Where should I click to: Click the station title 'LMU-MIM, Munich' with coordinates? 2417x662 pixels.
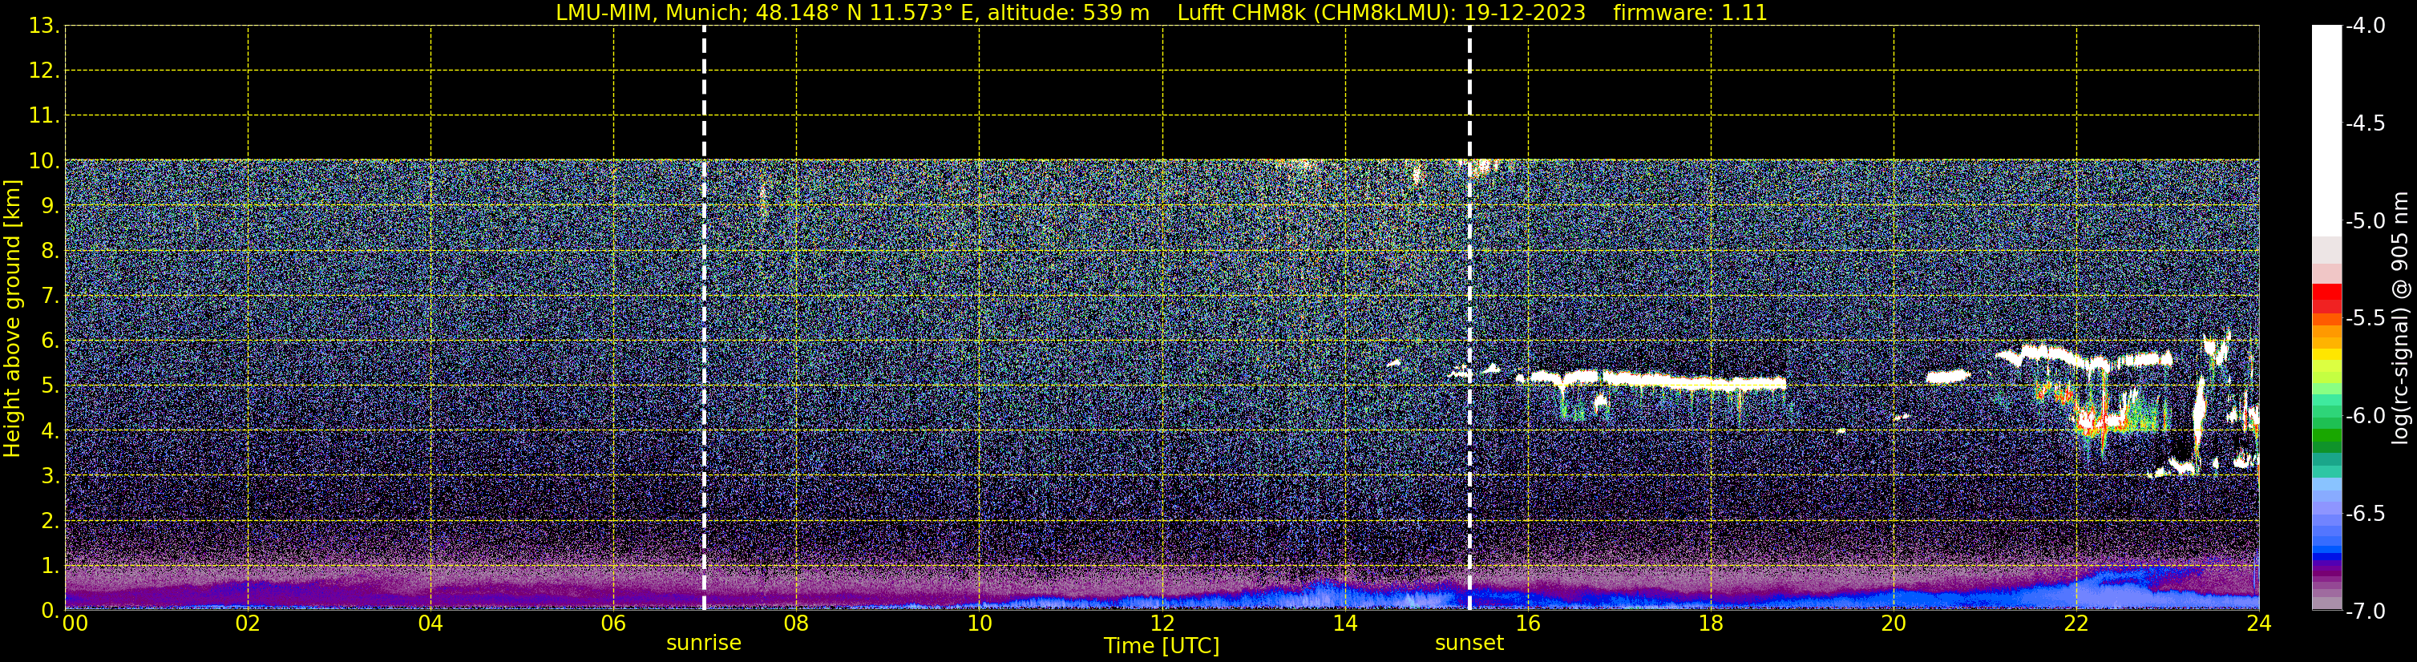(853, 13)
